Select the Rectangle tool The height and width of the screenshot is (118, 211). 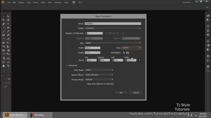click(8, 28)
